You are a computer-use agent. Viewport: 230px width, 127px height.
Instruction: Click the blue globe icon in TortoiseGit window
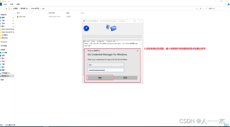tap(86, 28)
